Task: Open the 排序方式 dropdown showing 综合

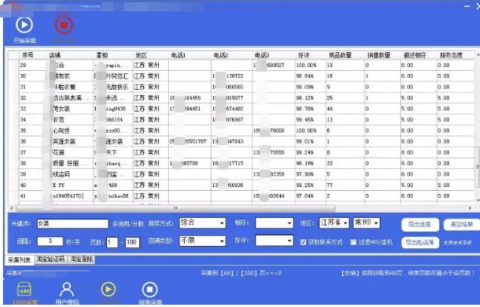Action: coord(201,223)
